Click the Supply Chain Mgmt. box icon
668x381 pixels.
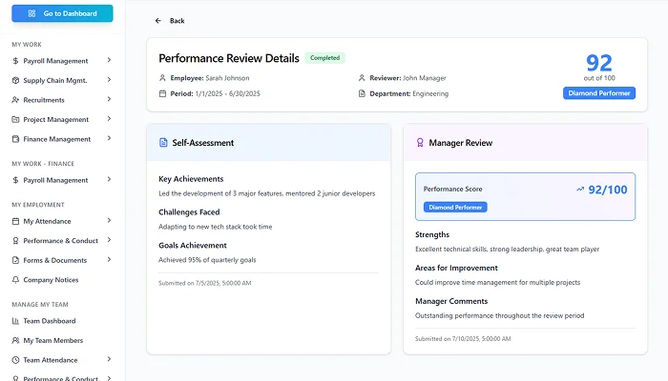click(x=15, y=80)
